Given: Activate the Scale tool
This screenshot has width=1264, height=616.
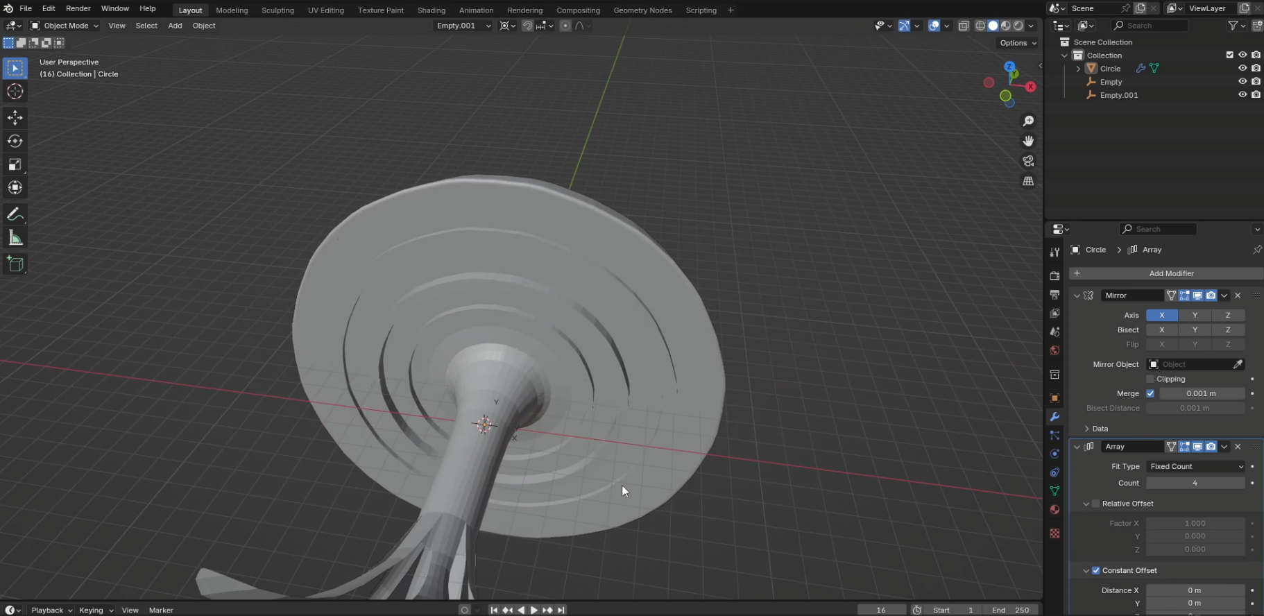Looking at the screenshot, I should pyautogui.click(x=15, y=164).
